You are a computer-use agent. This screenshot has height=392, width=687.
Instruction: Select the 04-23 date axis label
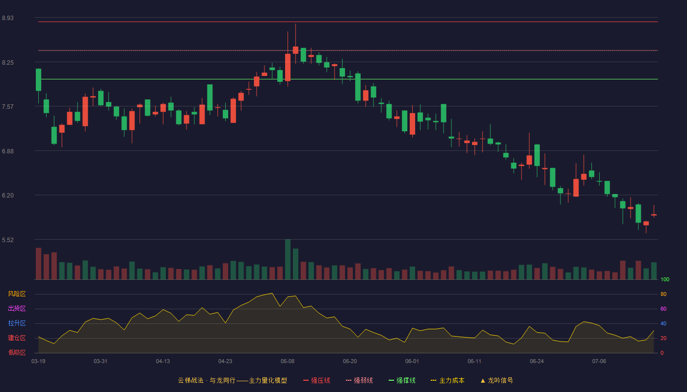click(225, 361)
